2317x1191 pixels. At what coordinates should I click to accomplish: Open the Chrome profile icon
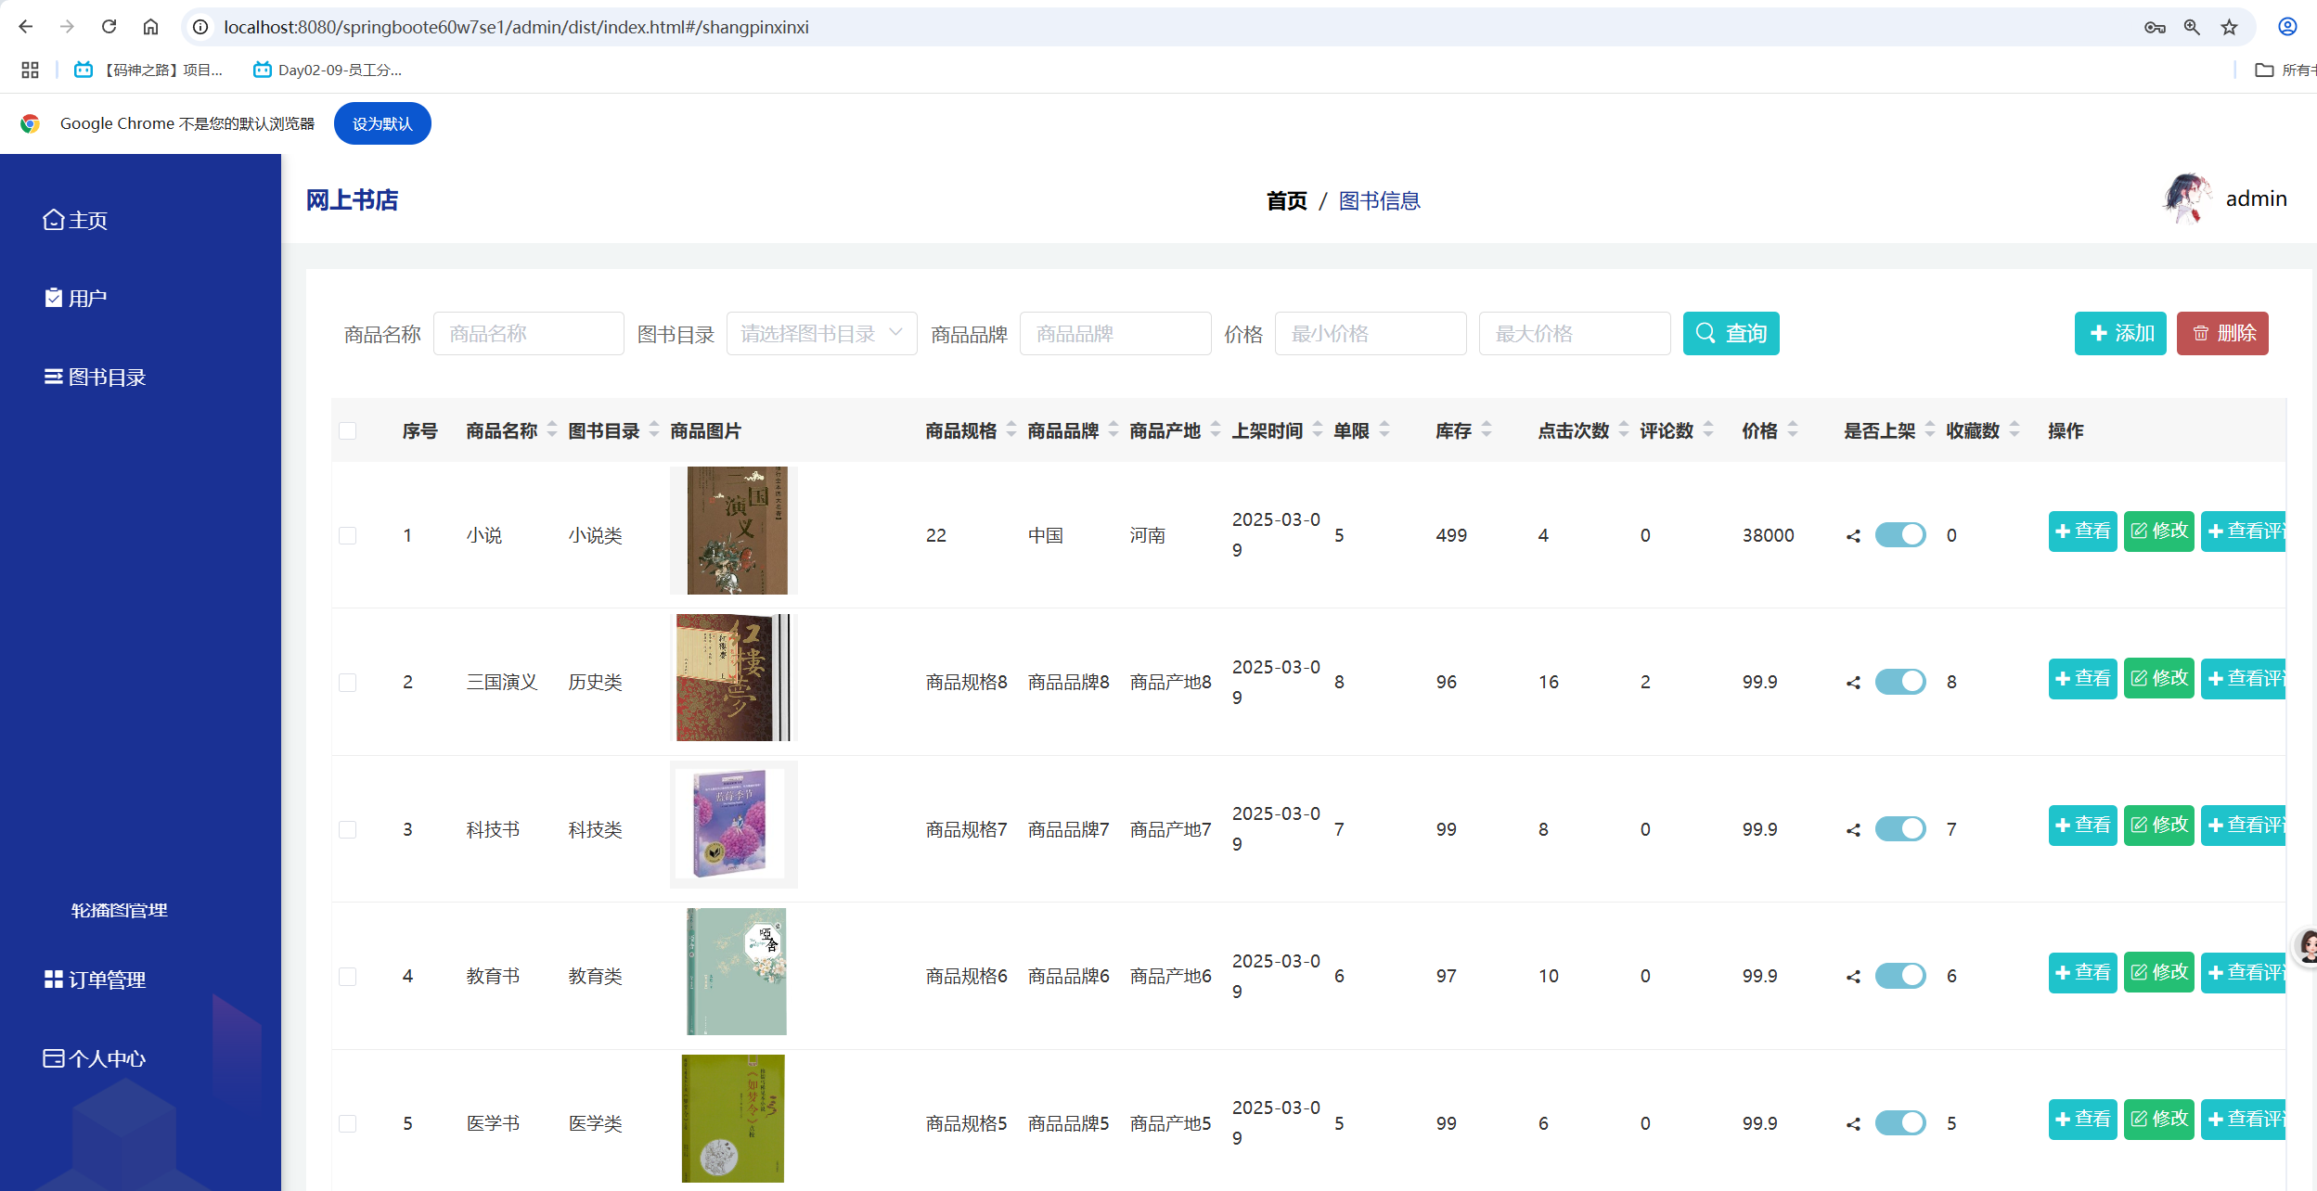click(2287, 27)
